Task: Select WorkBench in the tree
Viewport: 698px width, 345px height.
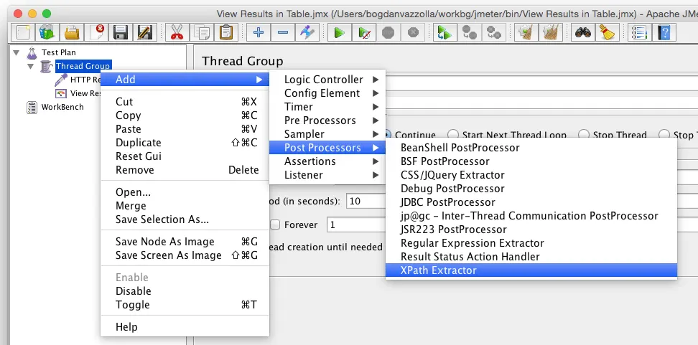Action: pyautogui.click(x=62, y=107)
